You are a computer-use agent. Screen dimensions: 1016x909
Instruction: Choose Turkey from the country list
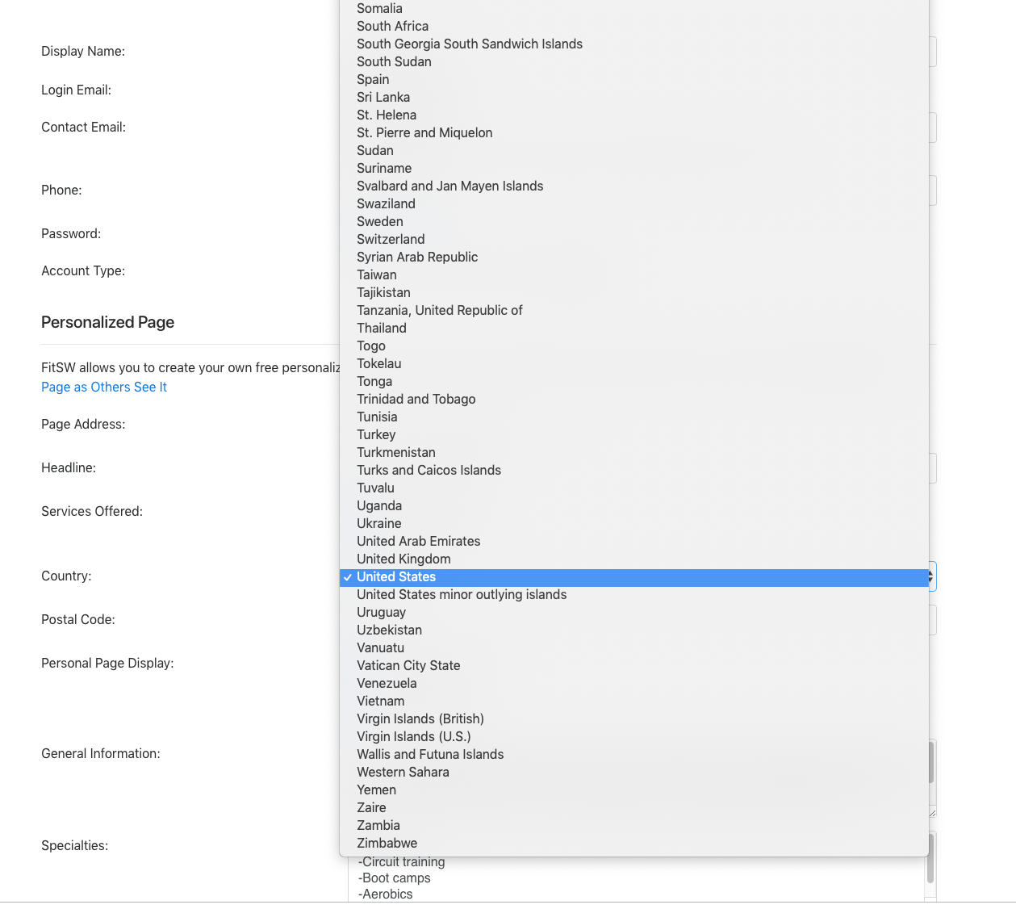(x=634, y=435)
